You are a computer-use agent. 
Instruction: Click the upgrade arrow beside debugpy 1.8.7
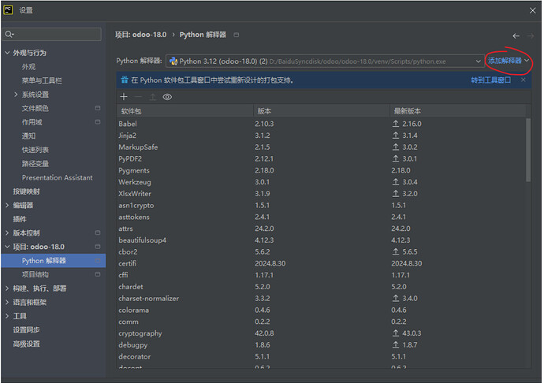pos(396,345)
